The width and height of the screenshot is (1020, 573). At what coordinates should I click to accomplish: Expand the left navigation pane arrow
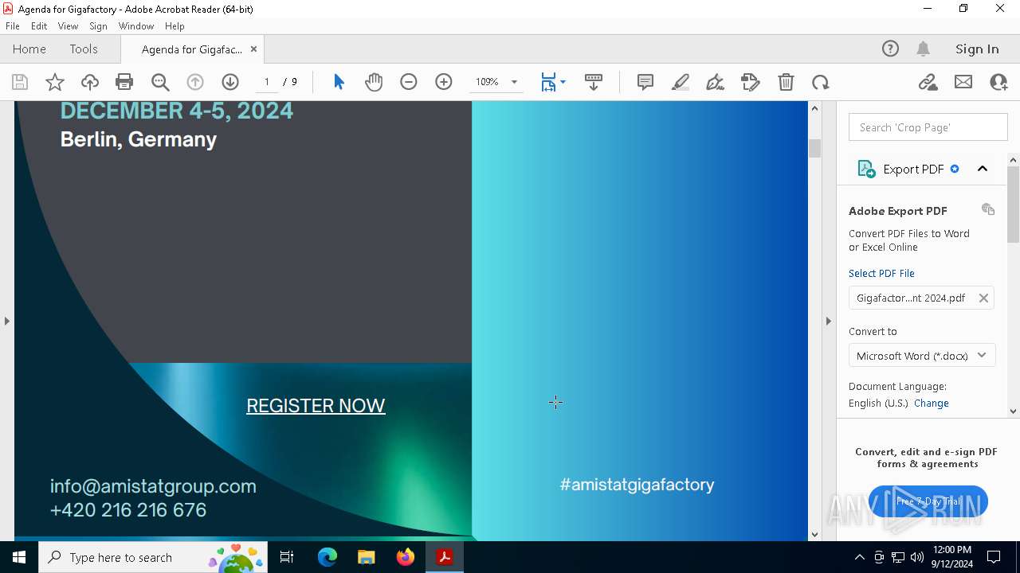6,321
